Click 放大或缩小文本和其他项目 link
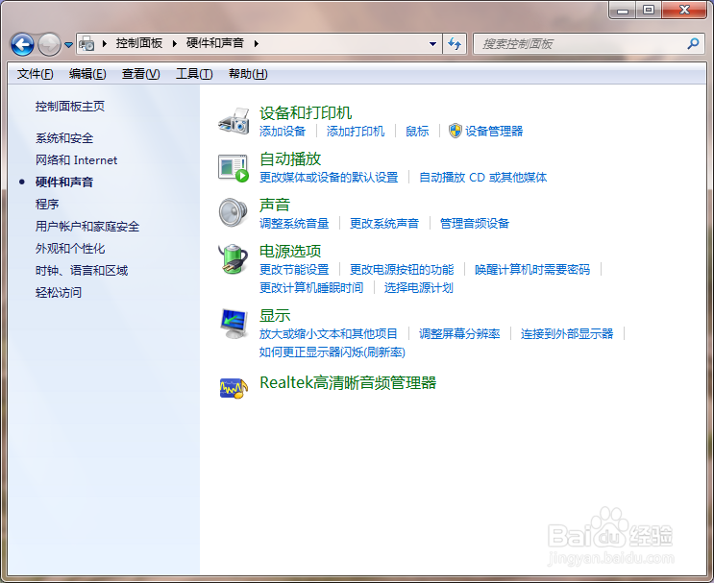Viewport: 714px width, 583px height. tap(329, 334)
